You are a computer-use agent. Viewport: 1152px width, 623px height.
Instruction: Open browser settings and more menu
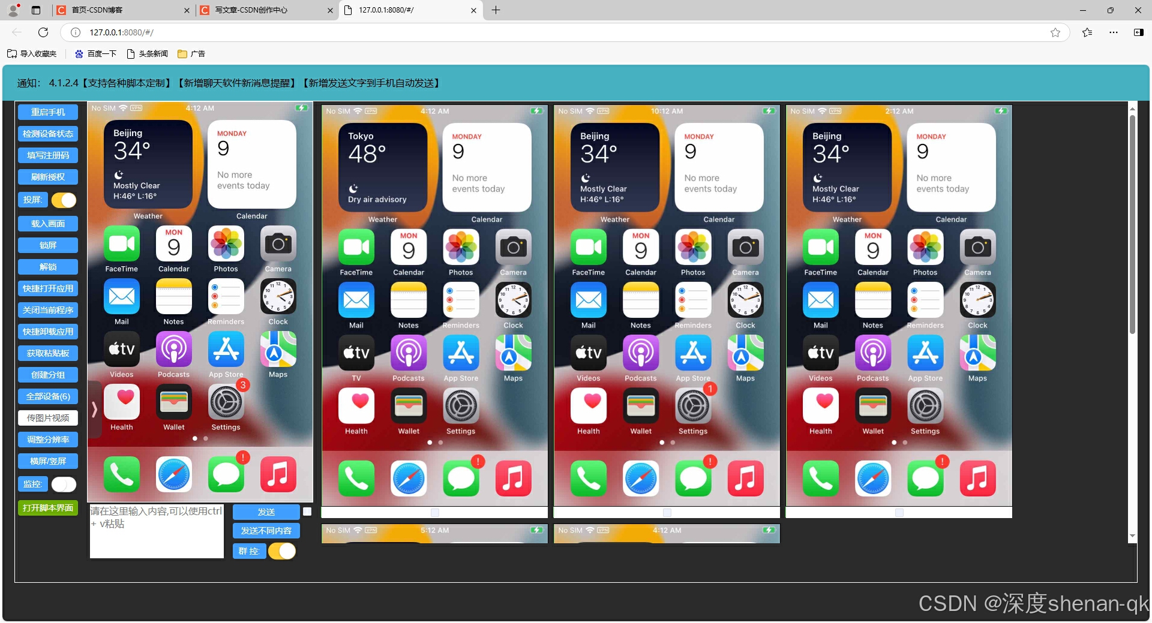click(1114, 32)
